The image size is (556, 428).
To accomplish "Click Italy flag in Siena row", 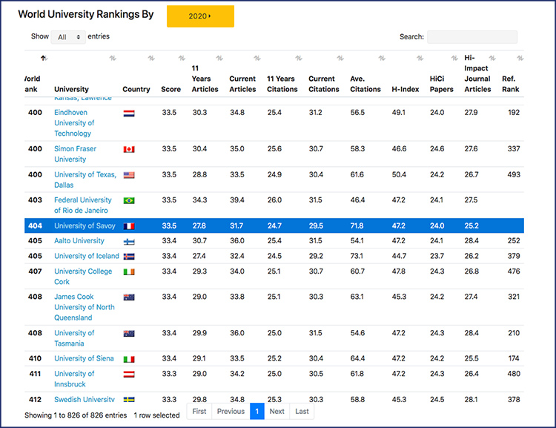I will [129, 359].
